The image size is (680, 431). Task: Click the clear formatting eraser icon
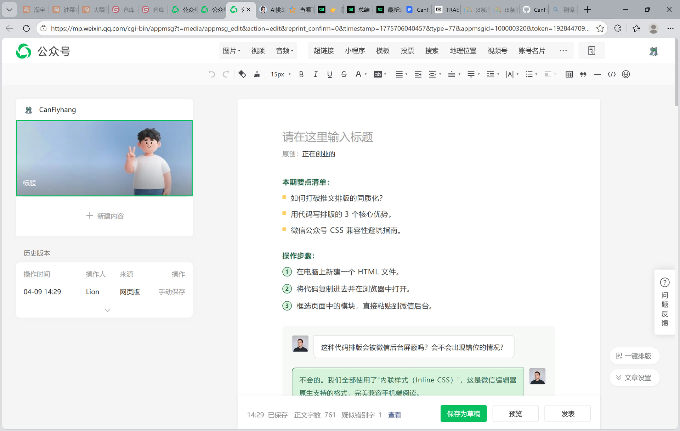[x=242, y=74]
